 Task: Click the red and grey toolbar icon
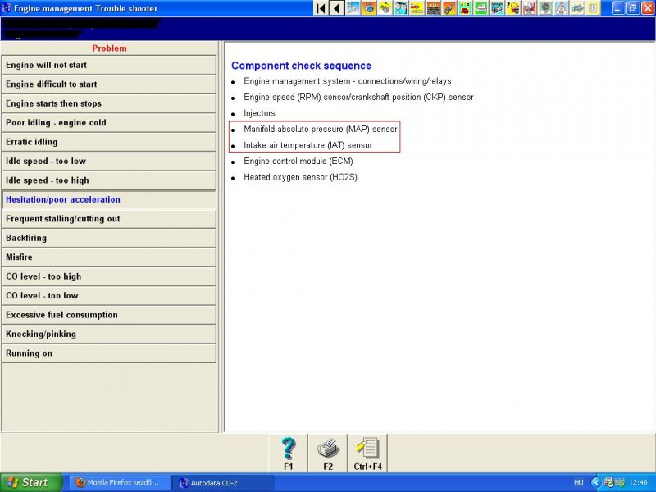point(529,8)
